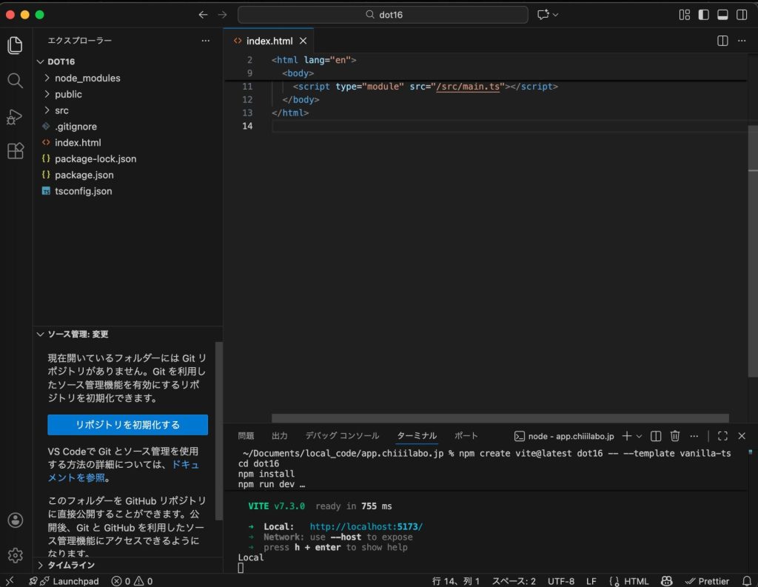Expand the src folder
The height and width of the screenshot is (587, 758).
coord(61,110)
